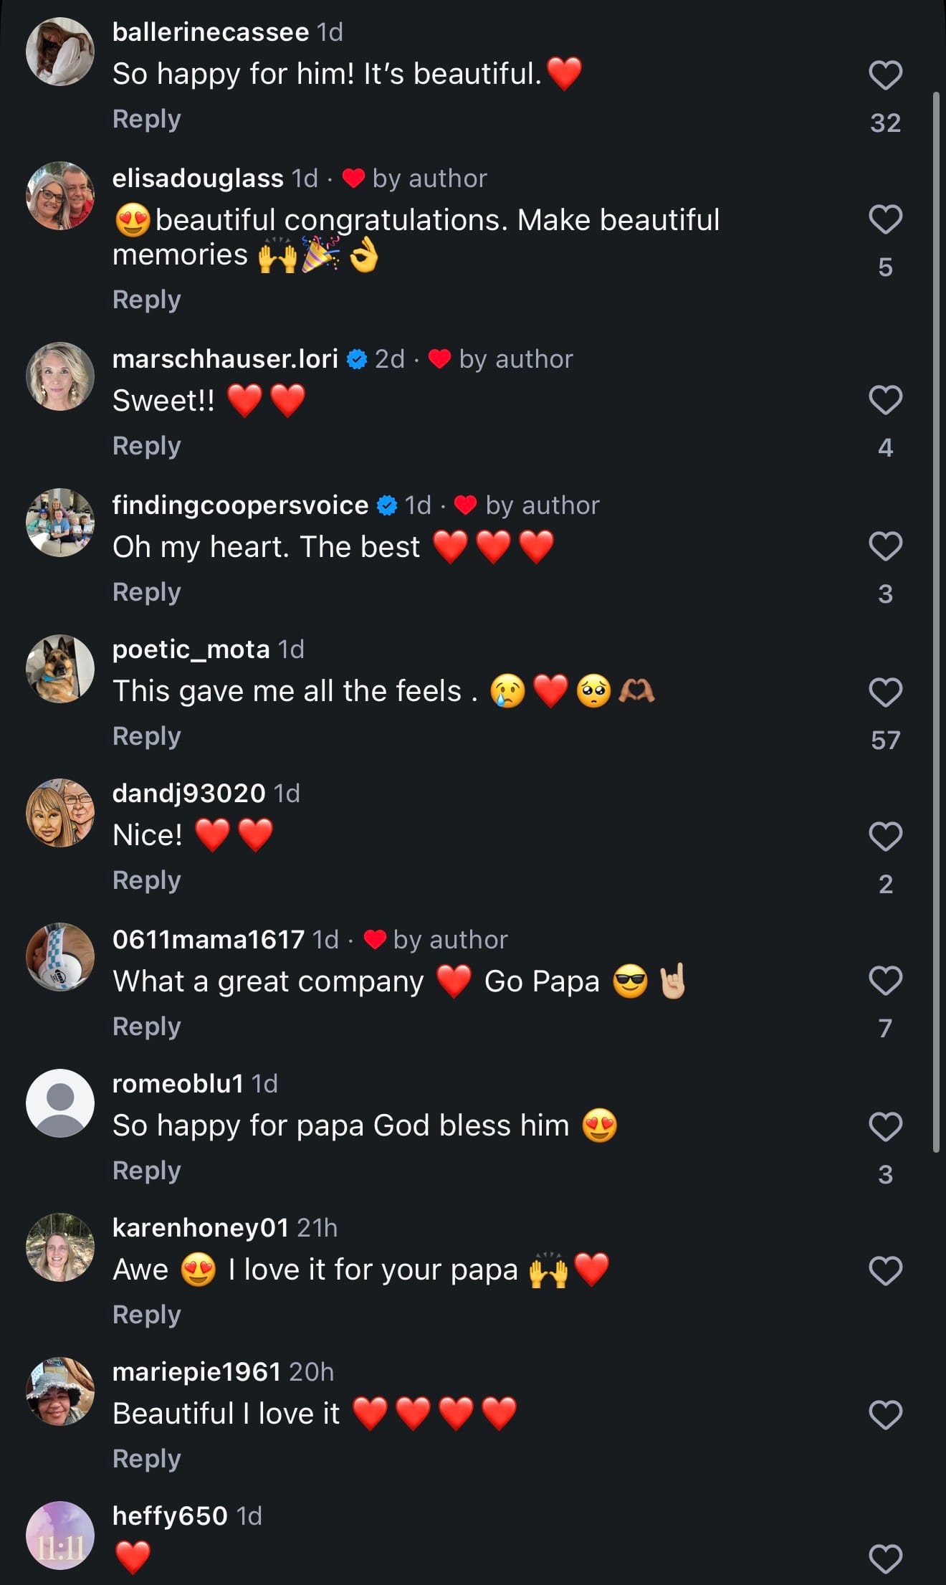946x1585 pixels.
Task: Tap the heart on elisadouglass's comment
Action: click(885, 219)
